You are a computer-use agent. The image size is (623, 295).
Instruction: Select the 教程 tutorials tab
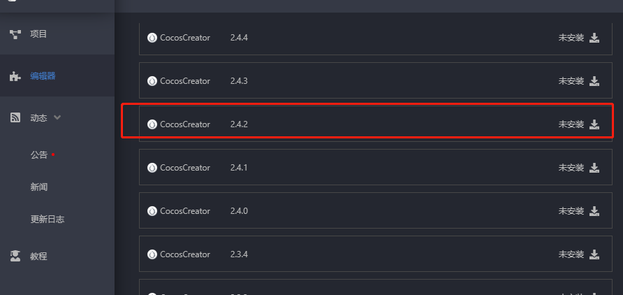pos(38,256)
